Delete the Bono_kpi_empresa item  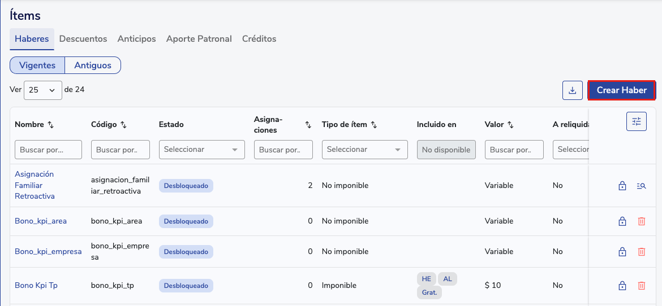[x=641, y=252]
